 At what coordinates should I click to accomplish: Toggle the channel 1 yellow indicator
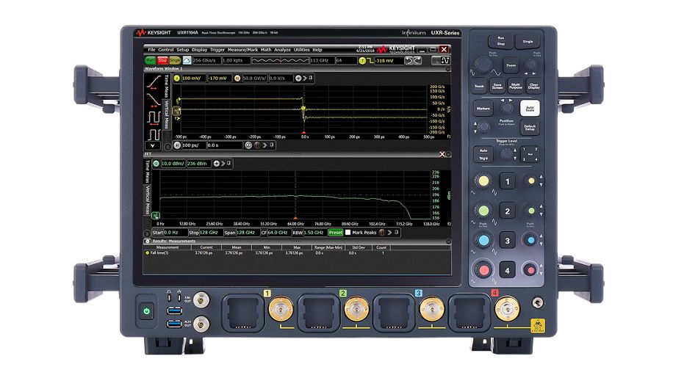pos(176,78)
